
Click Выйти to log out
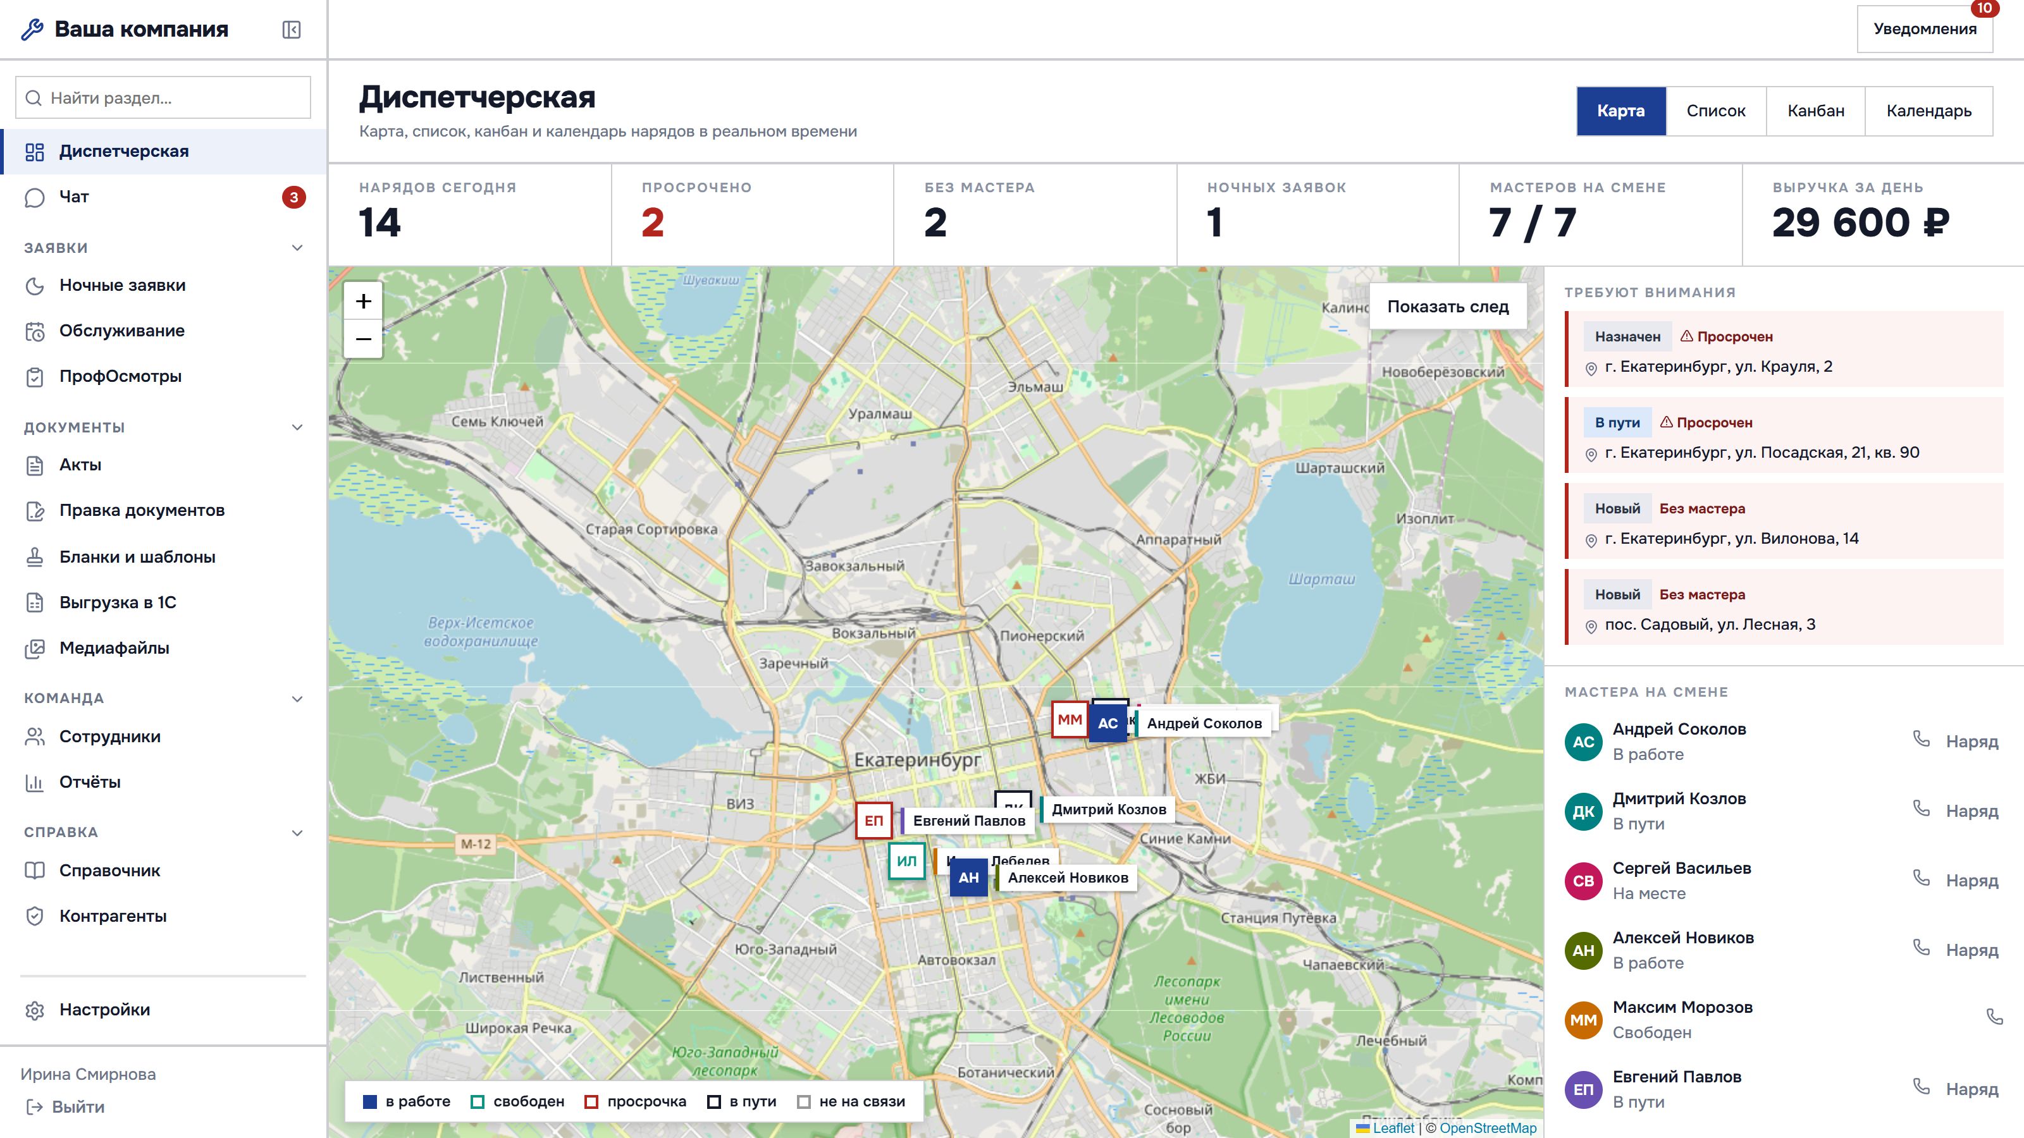[65, 1108]
